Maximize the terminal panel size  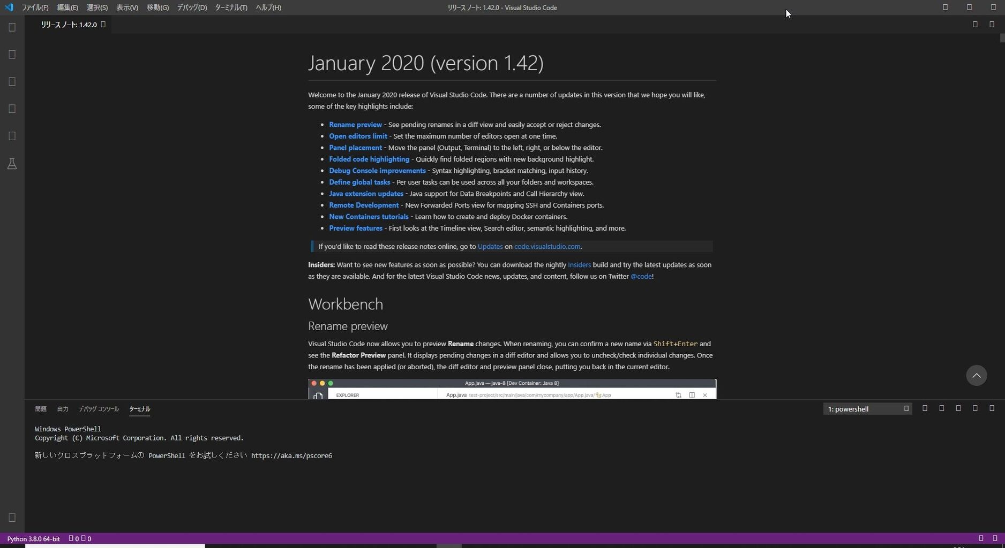click(x=975, y=408)
